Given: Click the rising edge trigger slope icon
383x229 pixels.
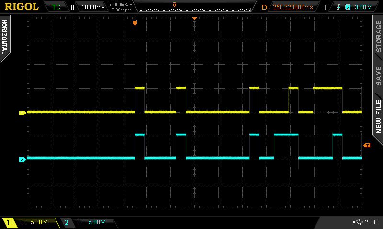Looking at the screenshot, I should coord(339,7).
